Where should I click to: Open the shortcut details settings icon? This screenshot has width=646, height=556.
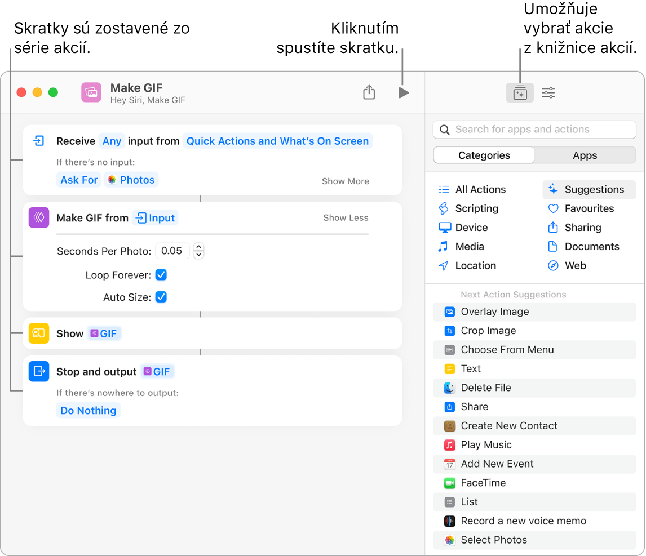548,93
